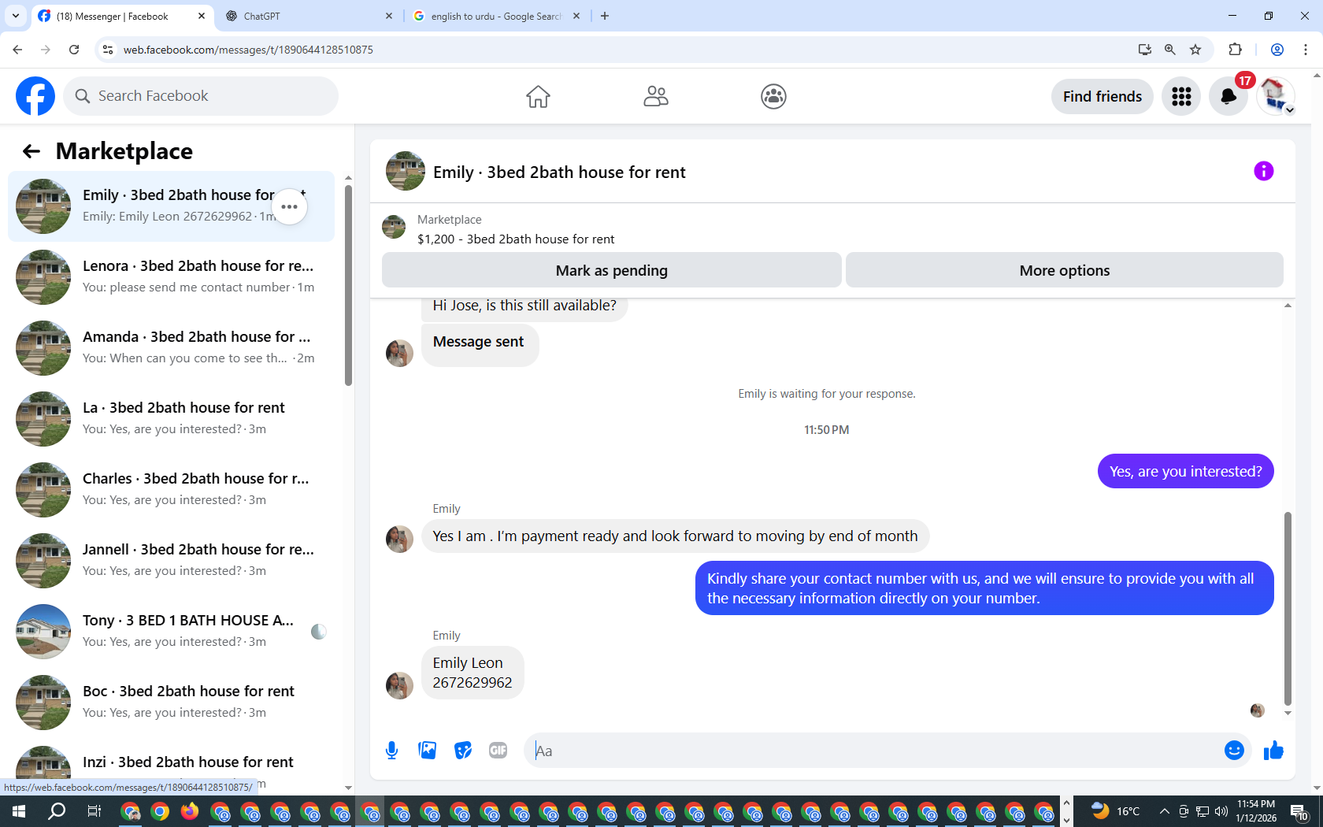
Task: Open Windows taskbar search
Action: (x=57, y=811)
